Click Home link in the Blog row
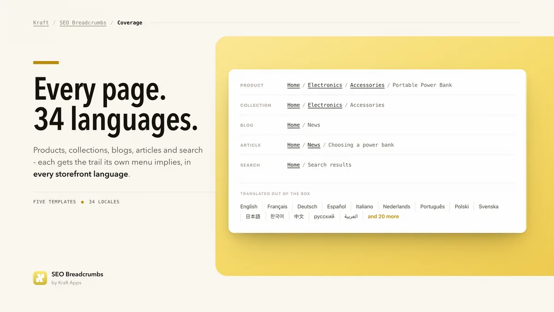 (294, 125)
